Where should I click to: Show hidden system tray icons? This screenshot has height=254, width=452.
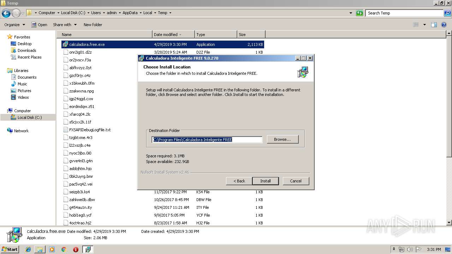coord(394,249)
